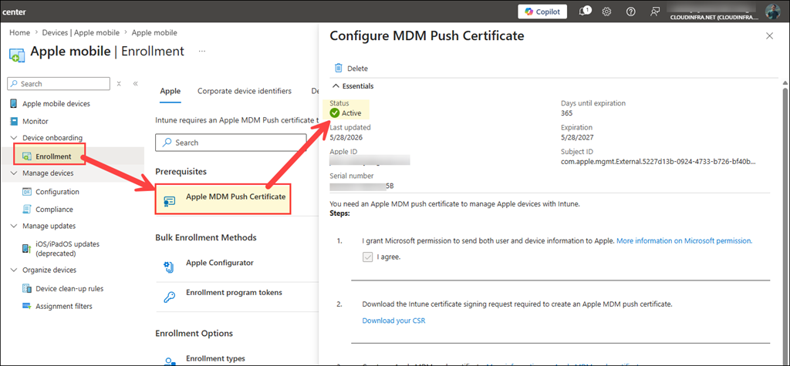Open the Settings gear icon
790x366 pixels.
[607, 12]
